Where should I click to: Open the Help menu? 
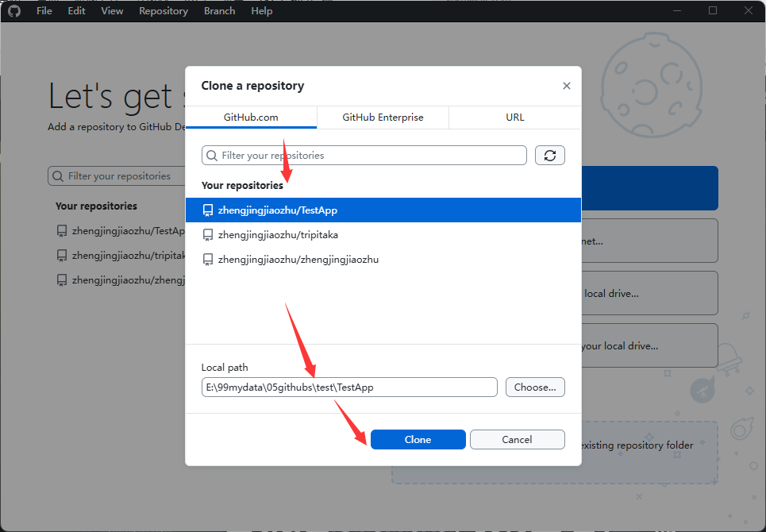coord(261,11)
